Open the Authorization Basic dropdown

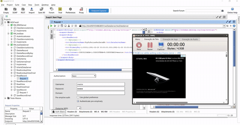click(x=84, y=76)
